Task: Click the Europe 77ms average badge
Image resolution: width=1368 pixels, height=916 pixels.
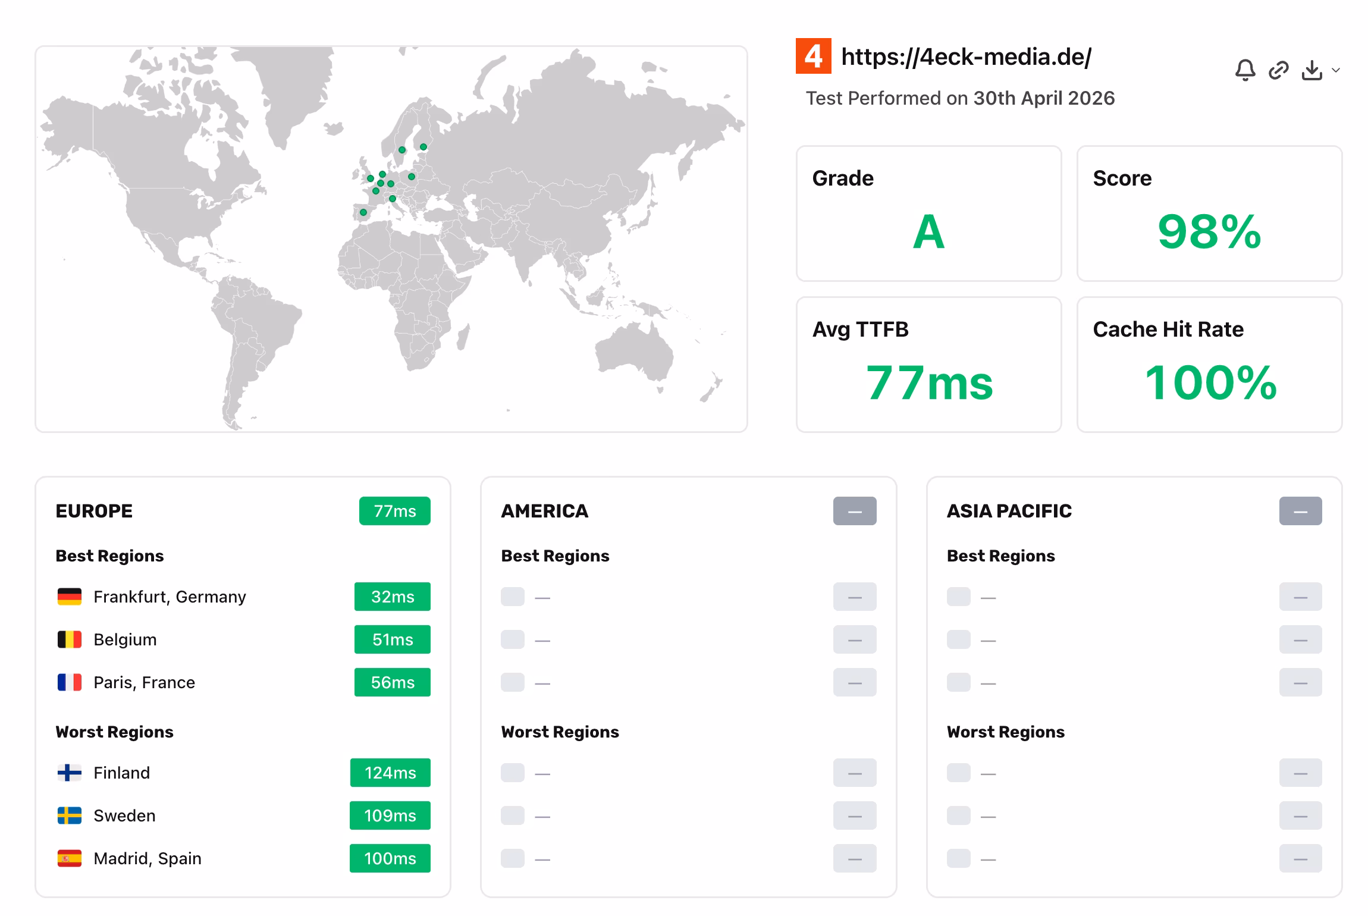Action: click(395, 511)
